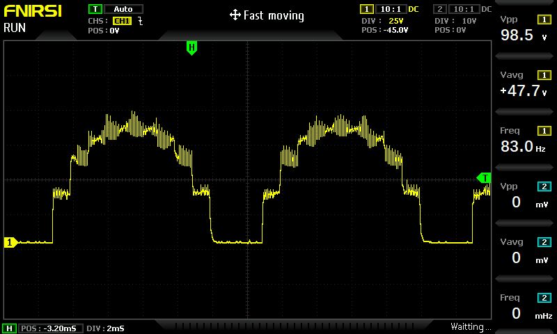
Task: Tap the green T trigger icon at top
Action: click(95, 9)
